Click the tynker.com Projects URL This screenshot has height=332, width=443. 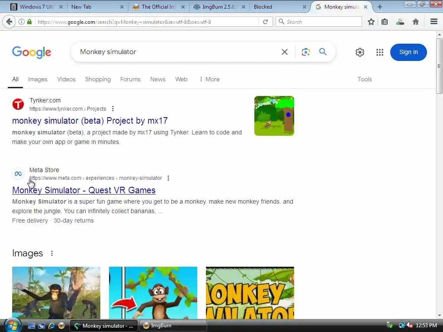coord(68,109)
